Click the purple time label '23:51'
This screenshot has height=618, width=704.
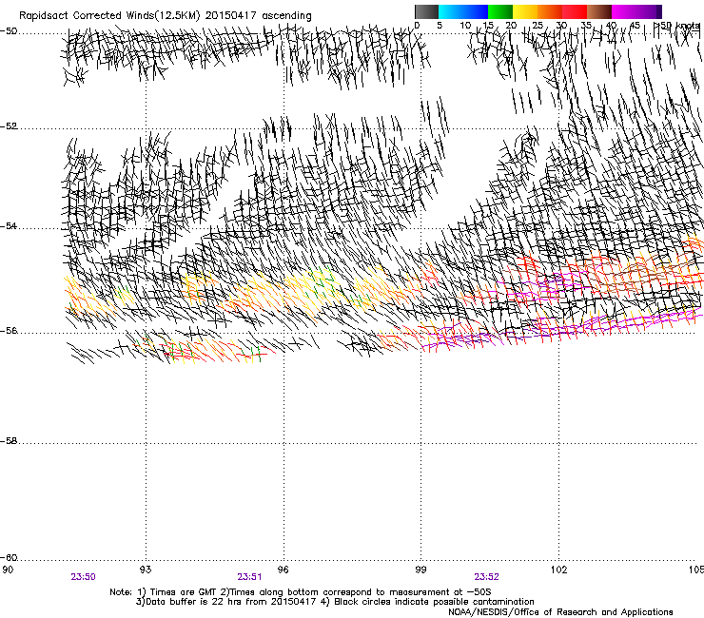tap(249, 577)
